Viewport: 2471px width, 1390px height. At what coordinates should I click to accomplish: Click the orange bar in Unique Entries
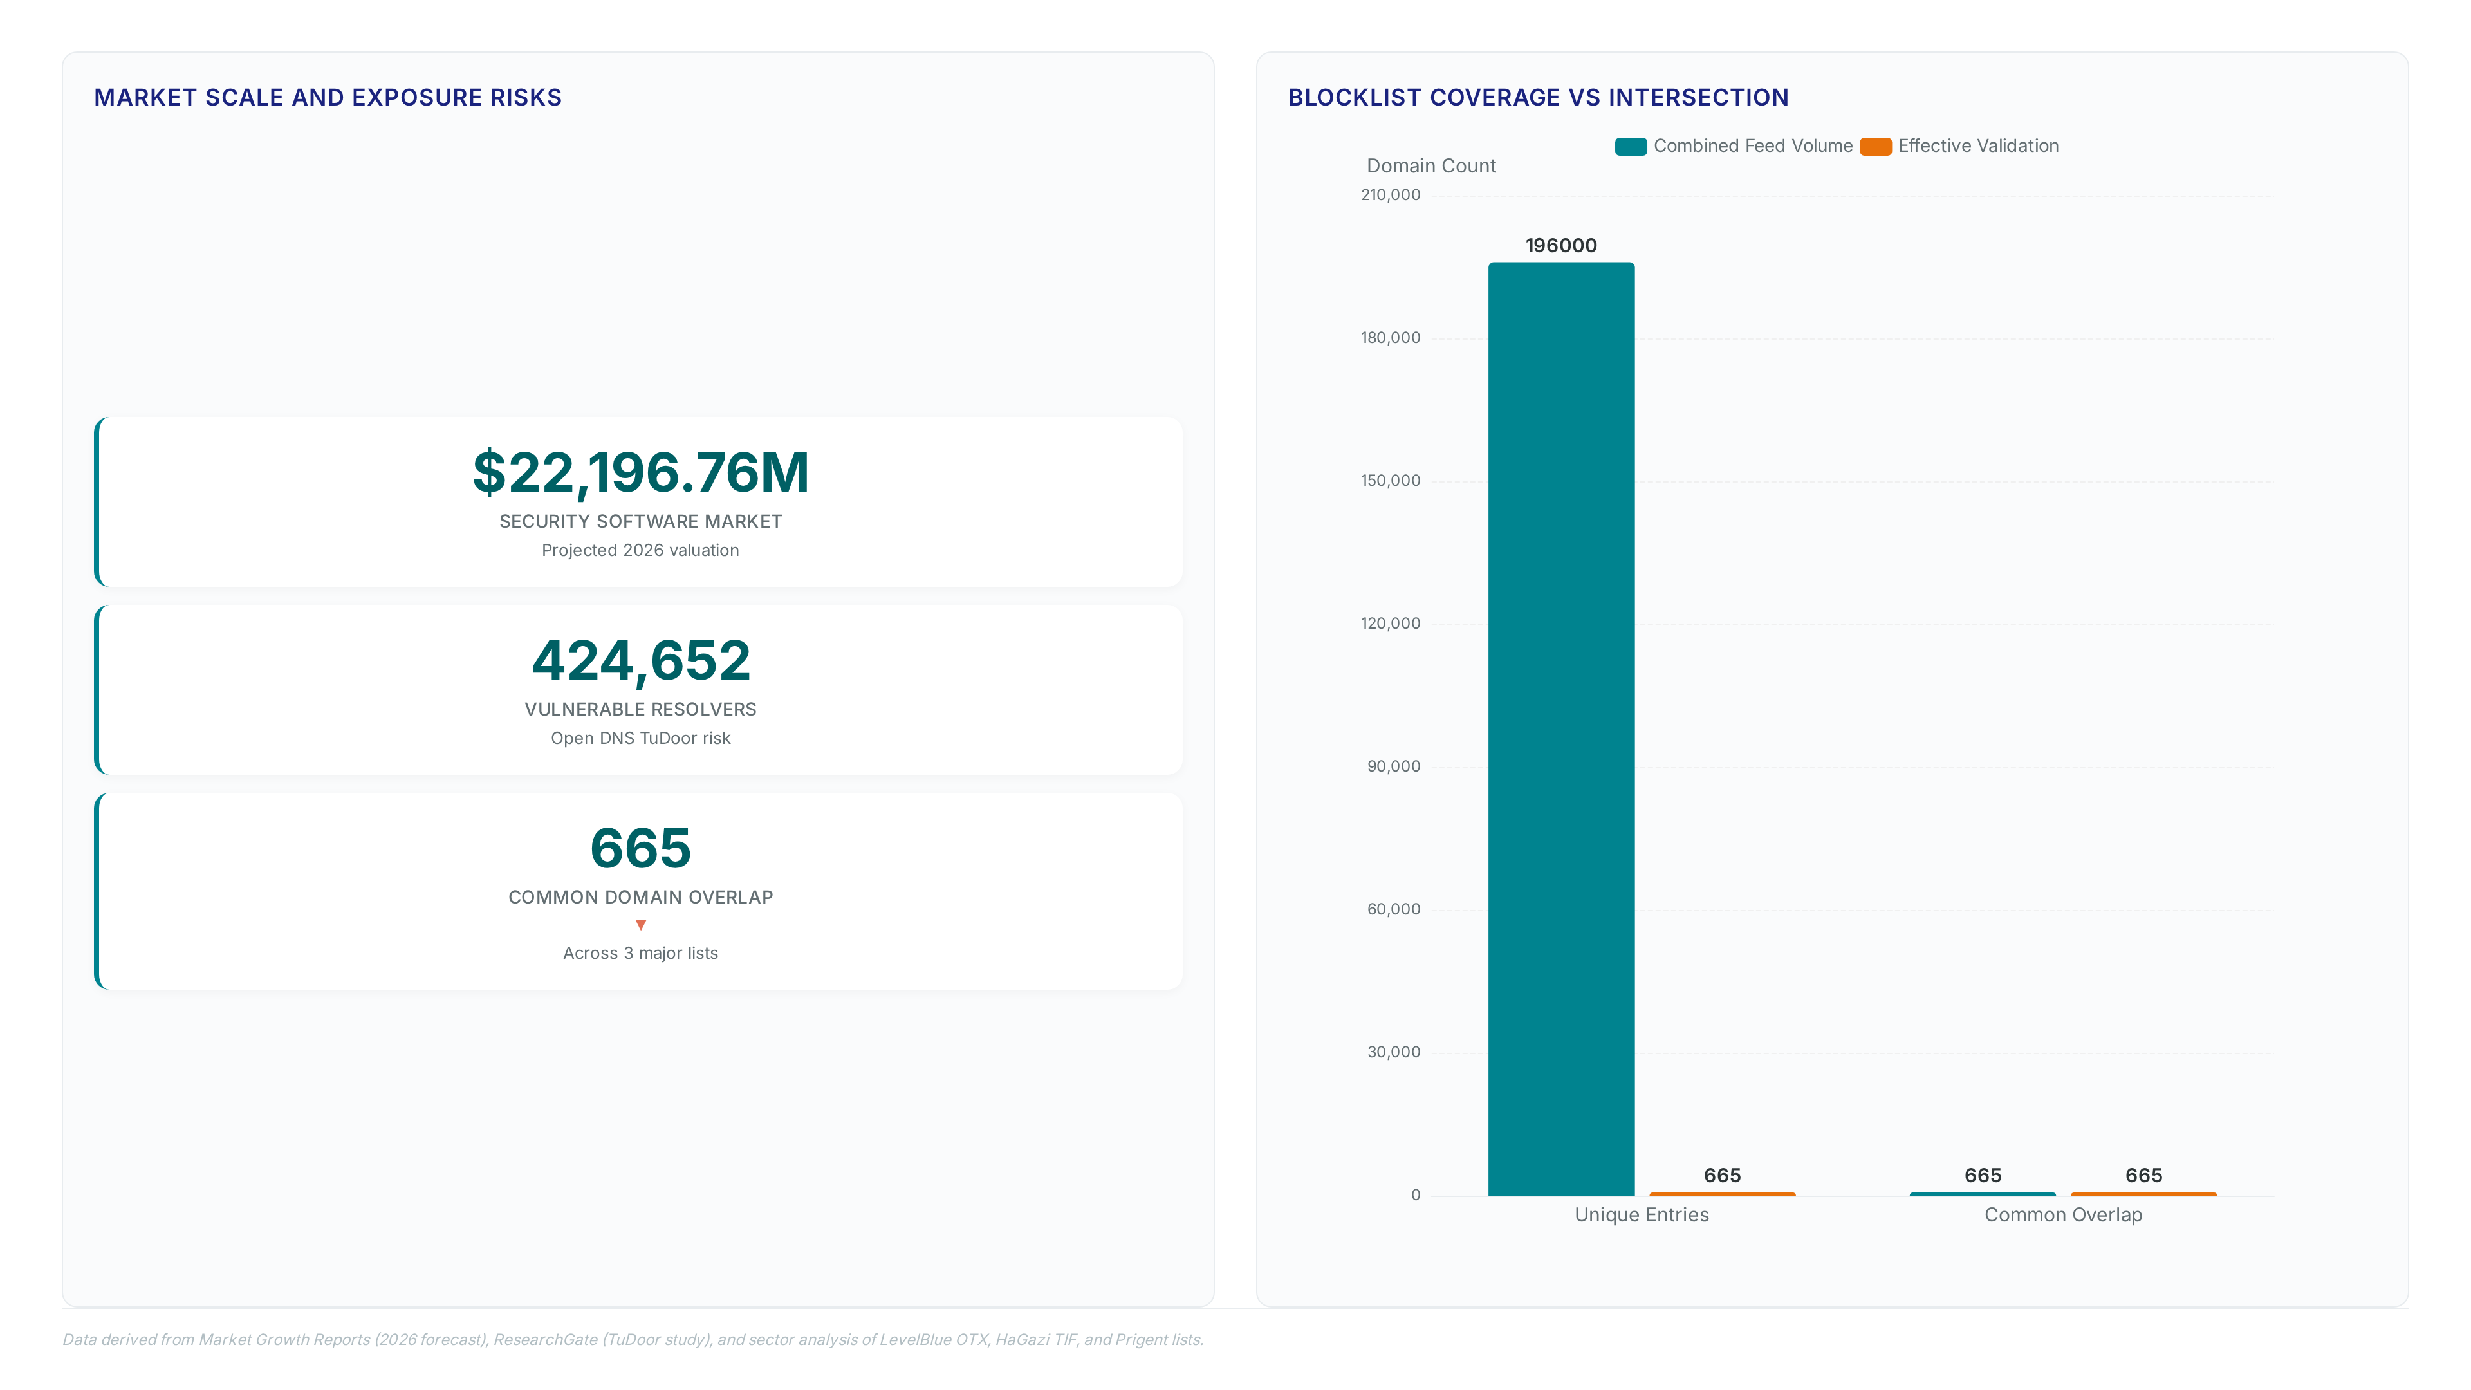point(1722,1193)
